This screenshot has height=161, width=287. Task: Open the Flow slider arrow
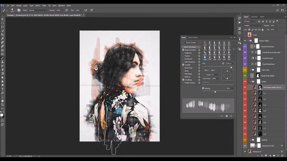click(82, 10)
